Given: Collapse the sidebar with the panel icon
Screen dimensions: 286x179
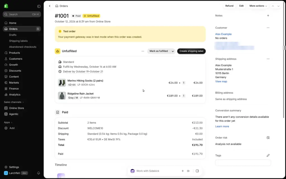Looking at the screenshot, I should coord(39,6).
